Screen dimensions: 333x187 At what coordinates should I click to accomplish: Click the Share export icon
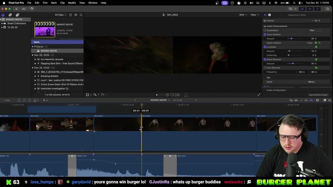[x=328, y=9]
